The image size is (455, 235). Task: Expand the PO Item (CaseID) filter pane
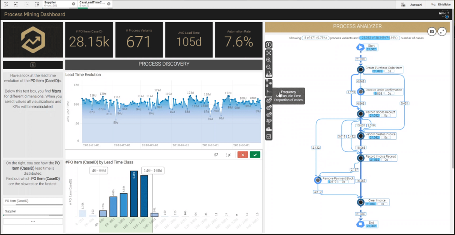pos(33,201)
